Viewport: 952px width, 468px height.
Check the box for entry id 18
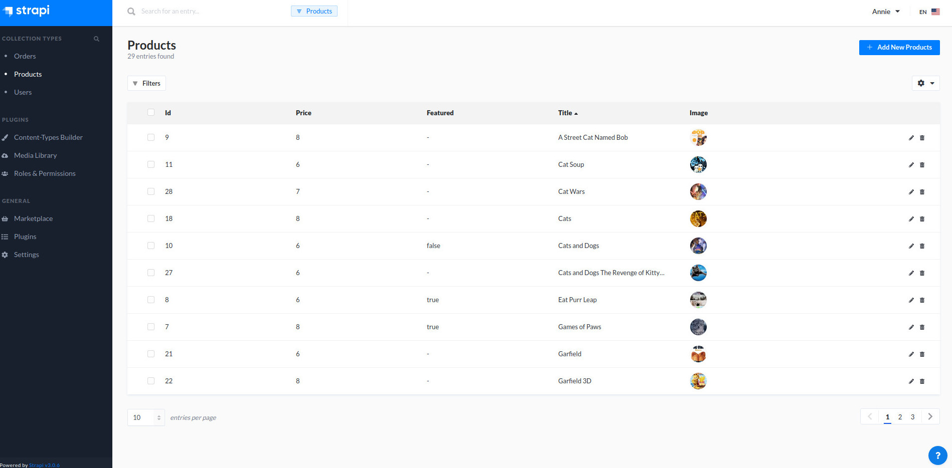(151, 218)
